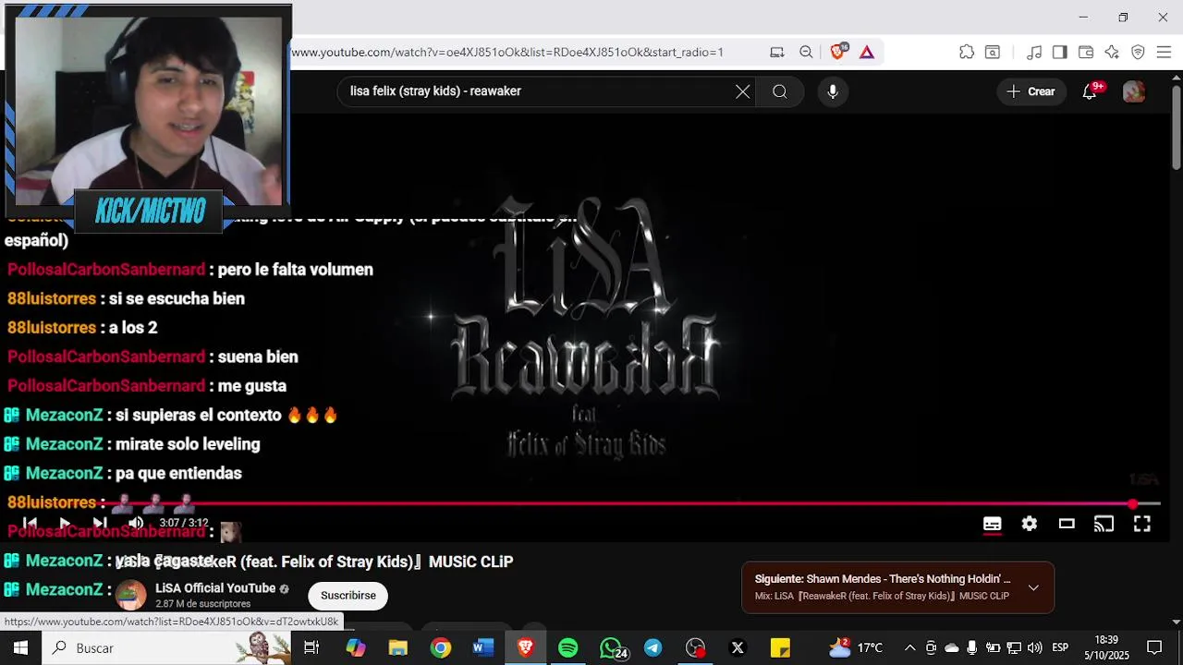
Task: Open Brave Rewards triangle icon
Action: coord(867,52)
